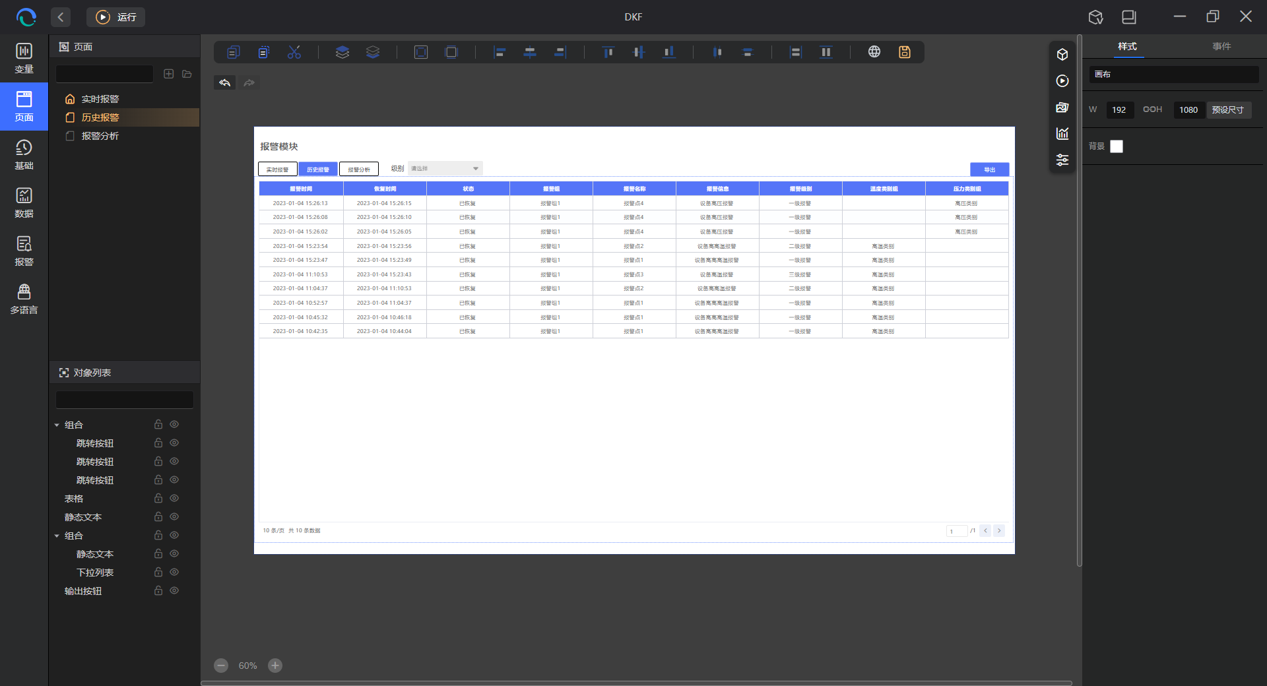Select the 历史报警 page in the list
1267x686 pixels.
tap(124, 117)
